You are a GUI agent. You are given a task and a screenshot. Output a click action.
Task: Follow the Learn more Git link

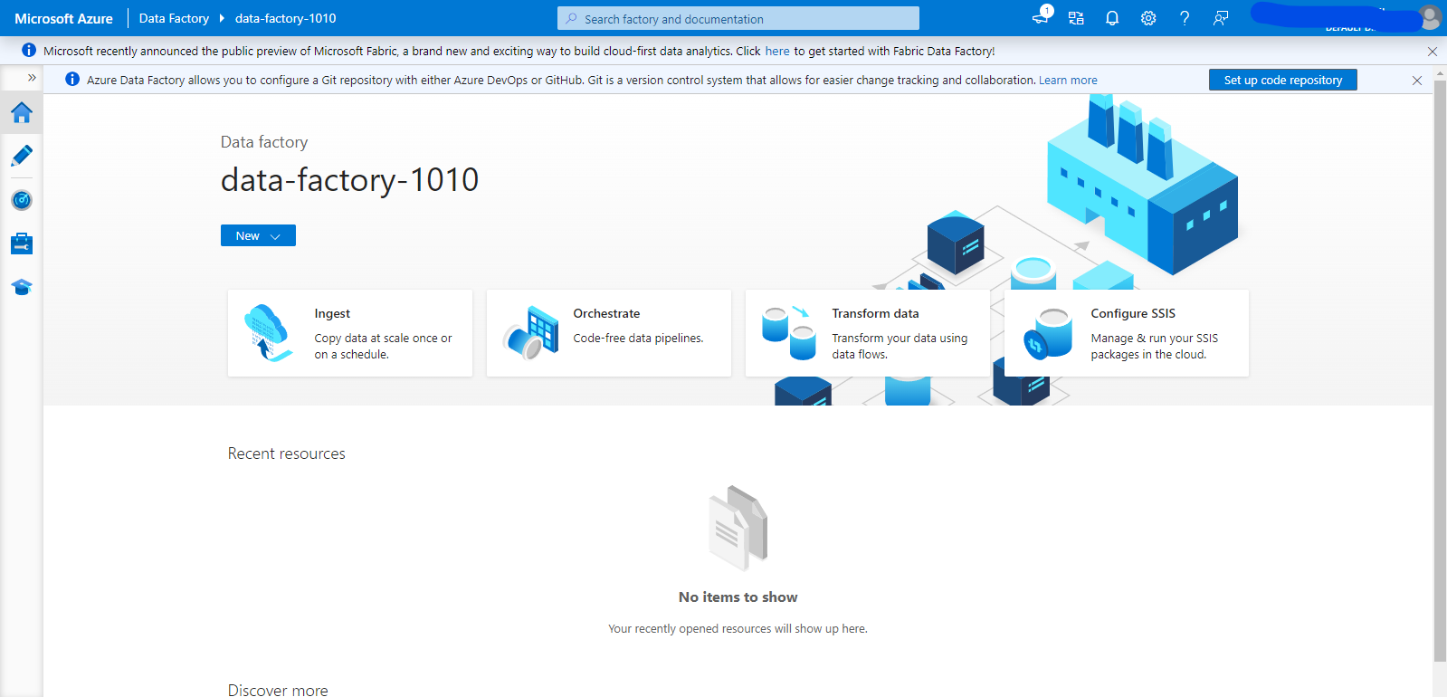click(1068, 81)
